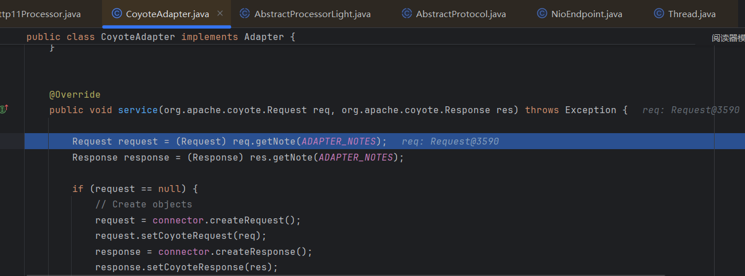This screenshot has height=276, width=745.
Task: Click class icon on AbstractProcessorLight.java tab
Action: click(245, 14)
